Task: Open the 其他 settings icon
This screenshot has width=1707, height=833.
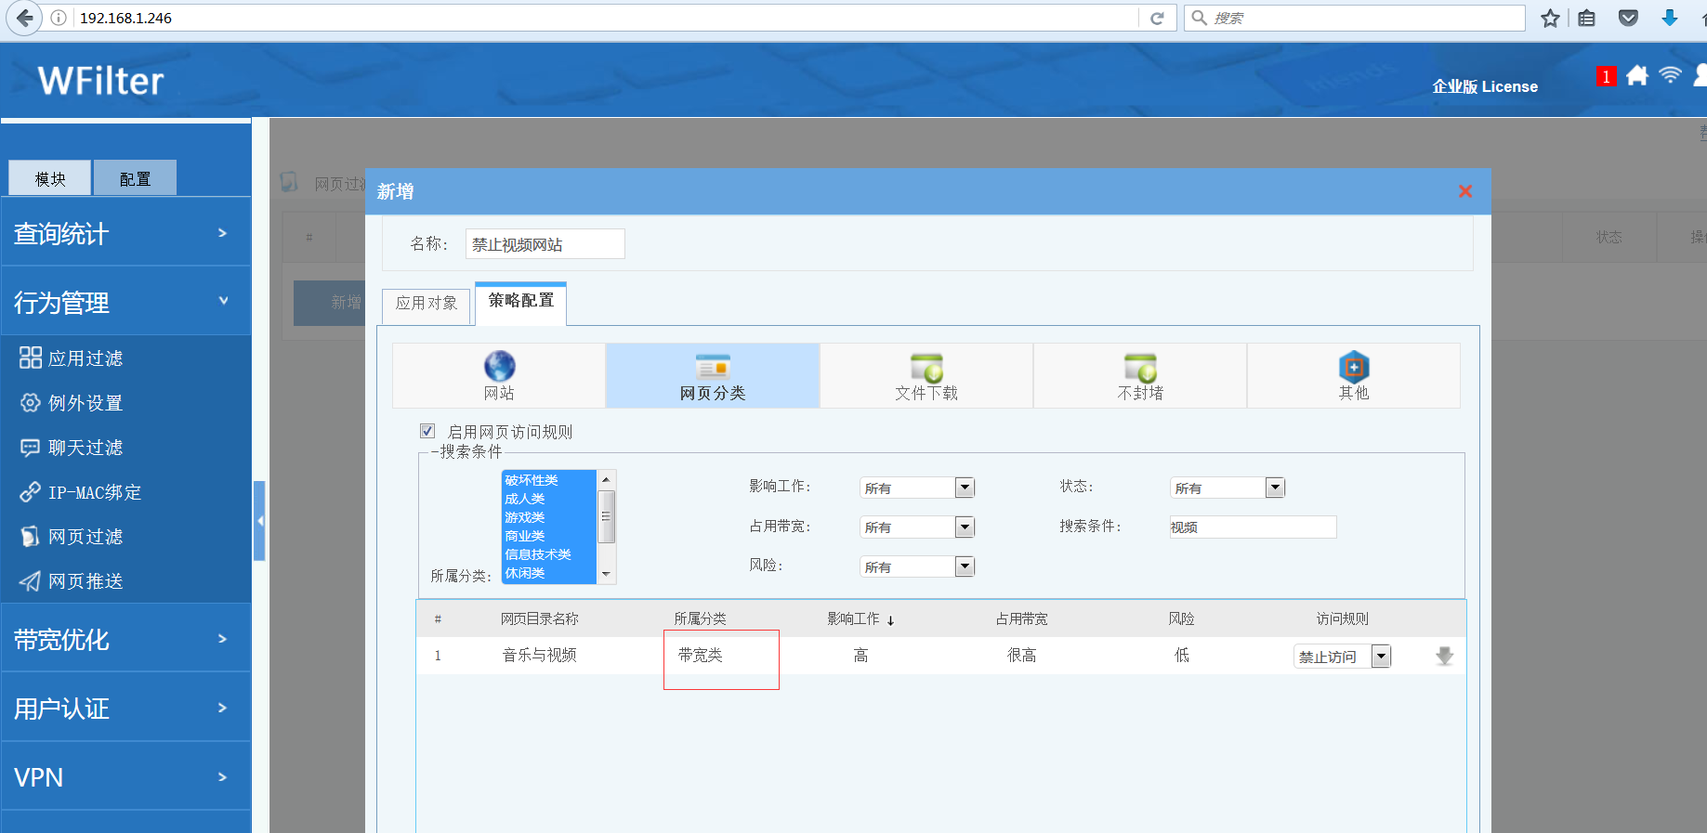Action: point(1353,368)
